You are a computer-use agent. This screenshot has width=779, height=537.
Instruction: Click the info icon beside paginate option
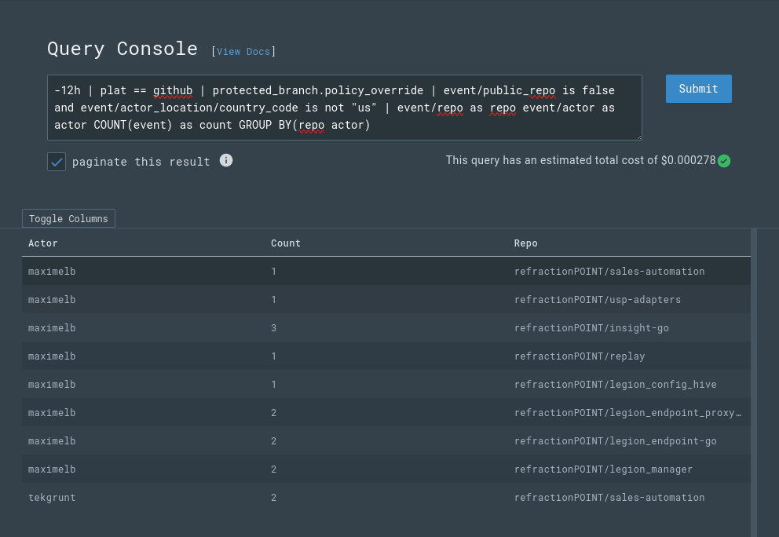click(x=226, y=160)
